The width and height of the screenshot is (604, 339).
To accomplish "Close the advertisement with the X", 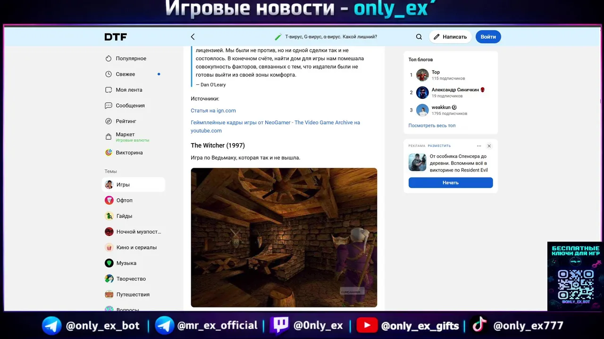I will point(489,146).
